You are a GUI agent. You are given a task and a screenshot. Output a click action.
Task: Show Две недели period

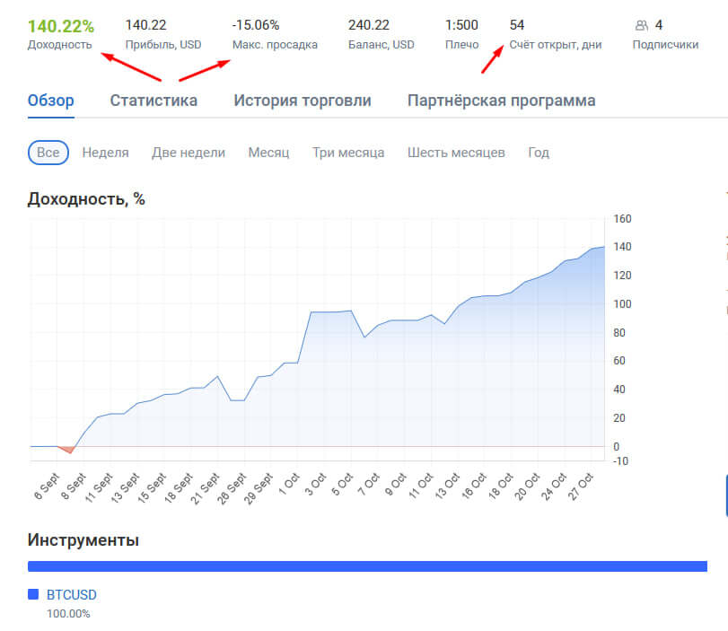[x=189, y=153]
